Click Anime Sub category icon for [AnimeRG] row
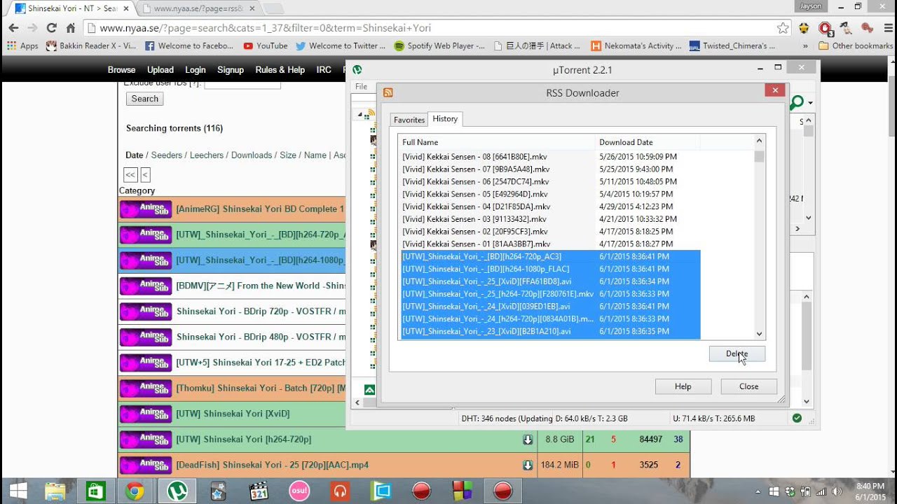The height and width of the screenshot is (504, 897). tap(145, 209)
